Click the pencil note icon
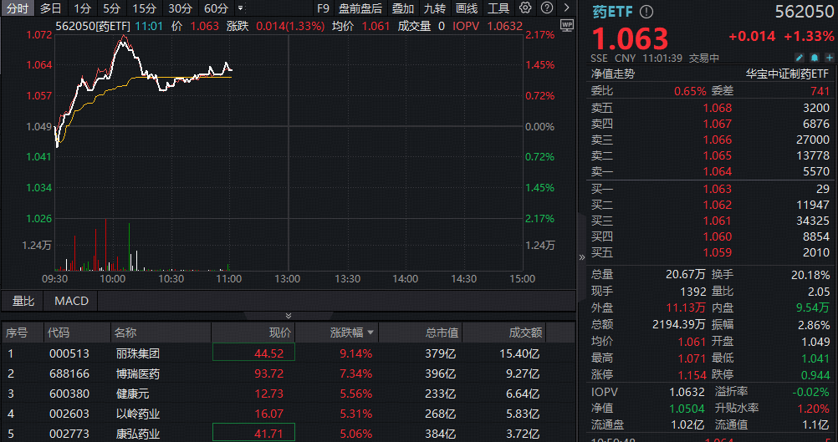 799,58
